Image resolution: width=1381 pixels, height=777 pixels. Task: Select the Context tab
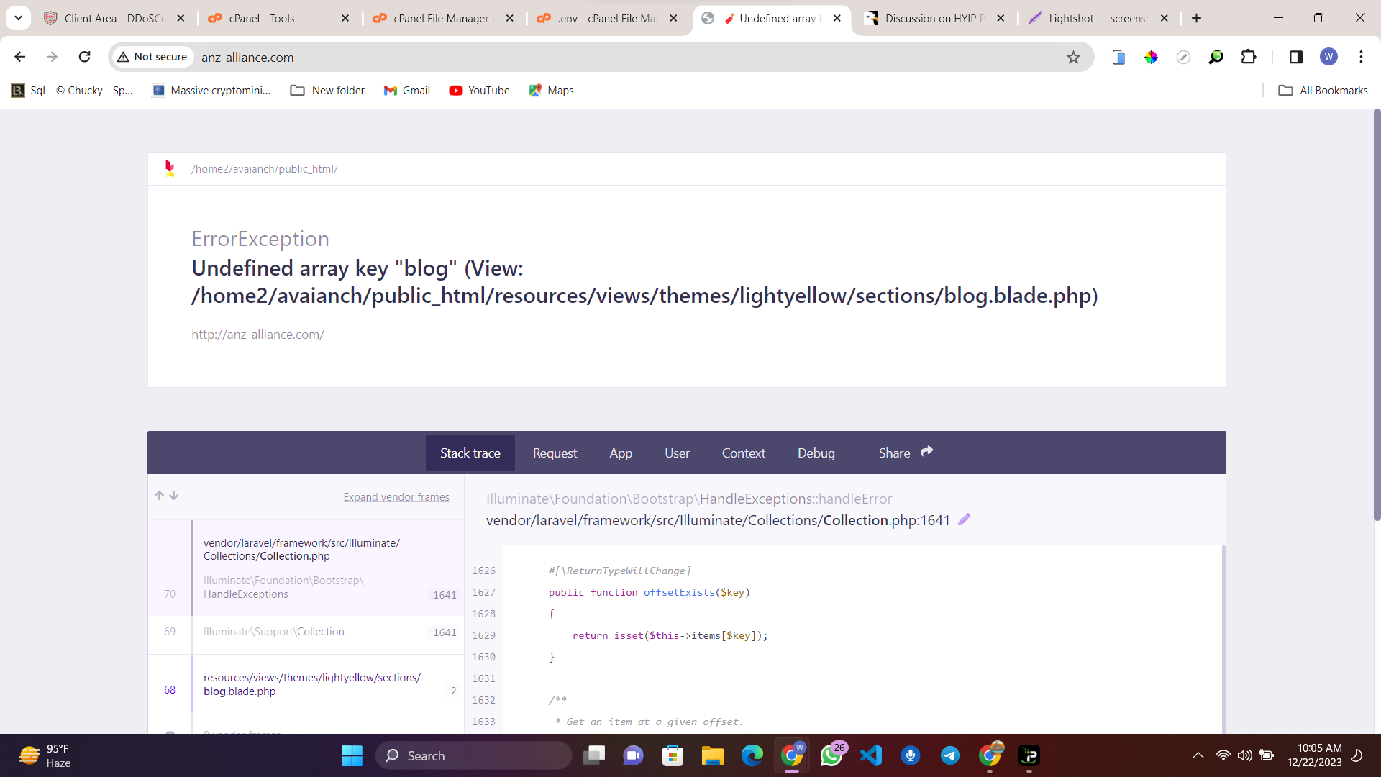tap(743, 453)
